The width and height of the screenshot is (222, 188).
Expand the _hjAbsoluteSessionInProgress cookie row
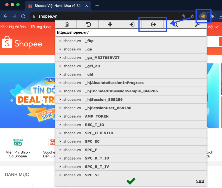[x=131, y=83]
